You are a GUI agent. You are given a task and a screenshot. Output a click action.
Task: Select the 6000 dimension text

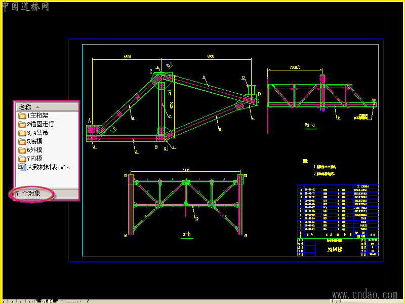211,56
